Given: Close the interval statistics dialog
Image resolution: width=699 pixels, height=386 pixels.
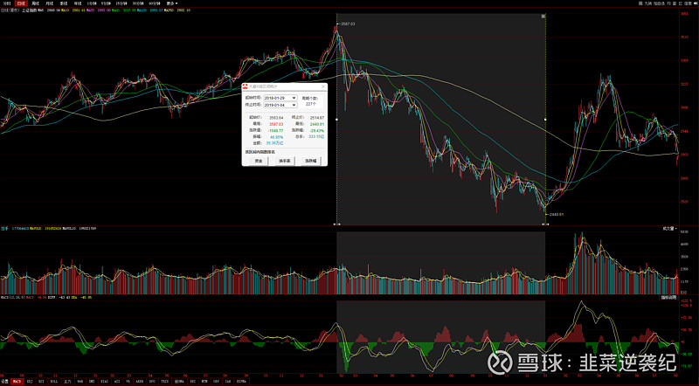Looking at the screenshot, I should [323, 86].
